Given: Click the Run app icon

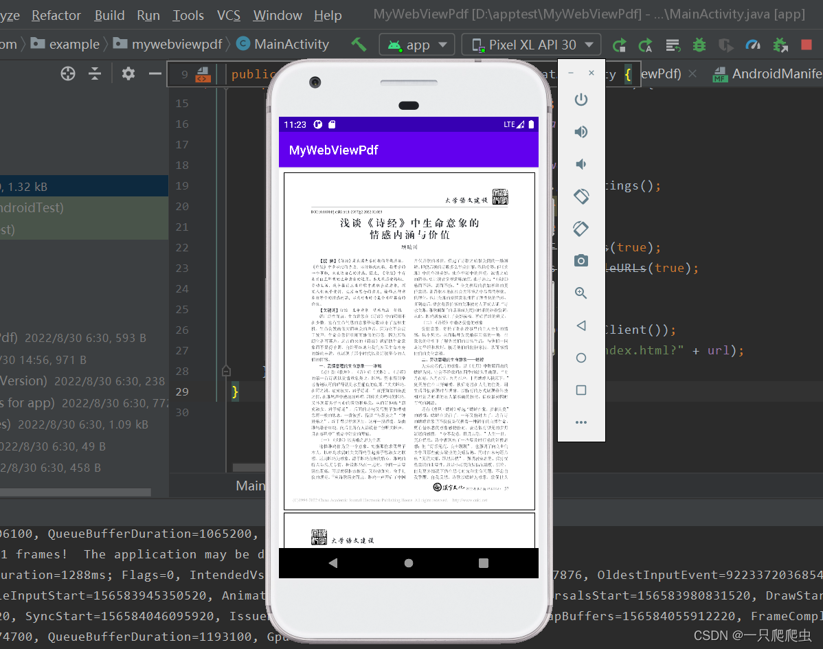Looking at the screenshot, I should coord(620,45).
